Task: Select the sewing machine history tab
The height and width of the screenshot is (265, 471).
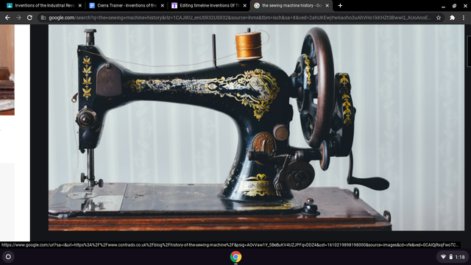Action: click(x=291, y=5)
